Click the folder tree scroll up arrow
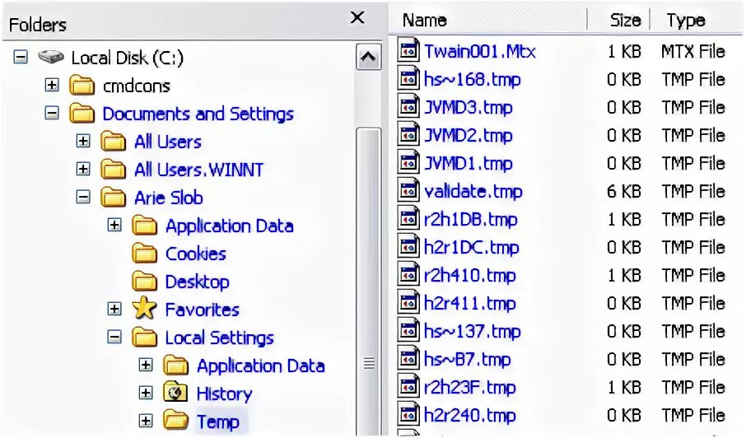This screenshot has width=746, height=438. pos(369,58)
